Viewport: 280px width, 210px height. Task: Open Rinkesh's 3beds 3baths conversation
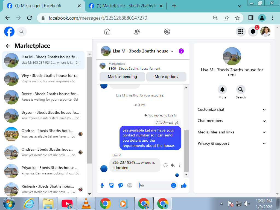[43, 189]
